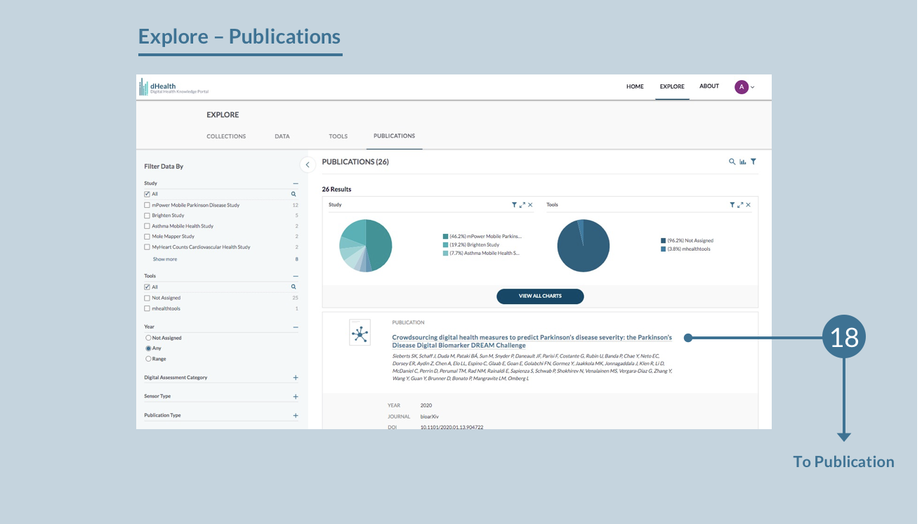Screen dimensions: 922x524
Task: Expand the Tools chart to full size
Action: [x=740, y=205]
